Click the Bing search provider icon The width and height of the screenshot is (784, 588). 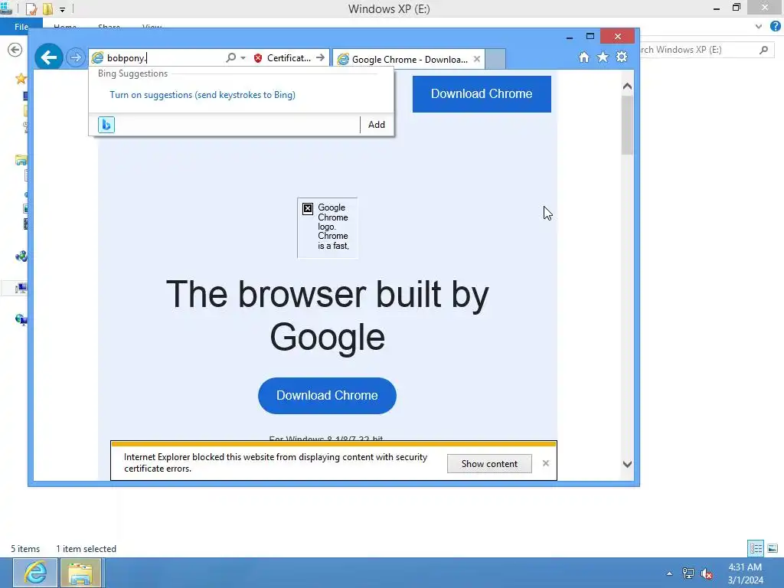(x=106, y=125)
